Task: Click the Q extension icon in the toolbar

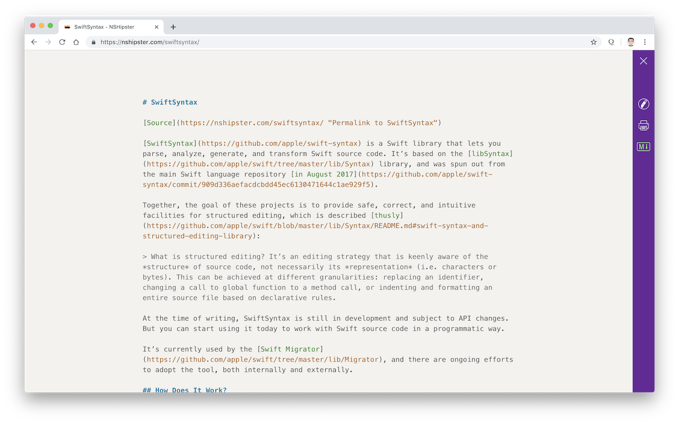Action: click(611, 41)
